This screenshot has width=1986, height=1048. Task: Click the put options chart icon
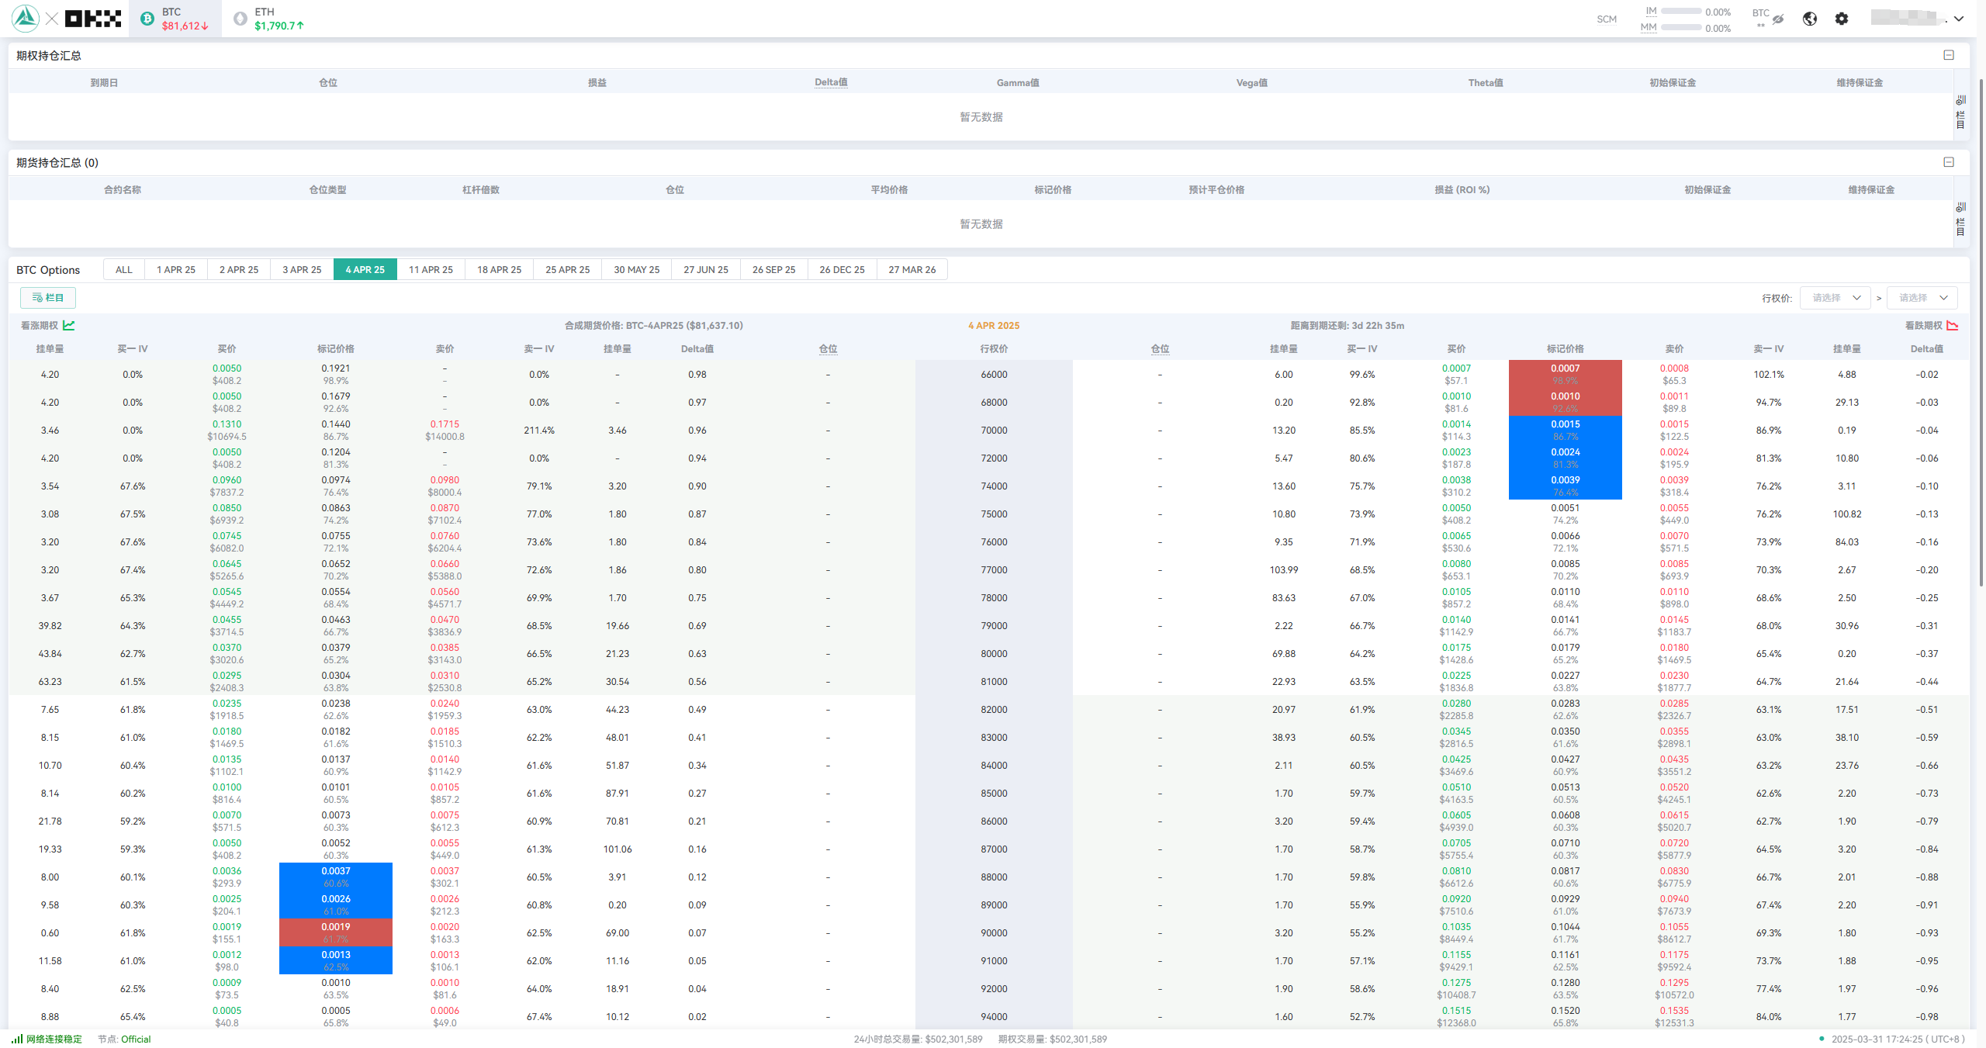(x=1953, y=325)
